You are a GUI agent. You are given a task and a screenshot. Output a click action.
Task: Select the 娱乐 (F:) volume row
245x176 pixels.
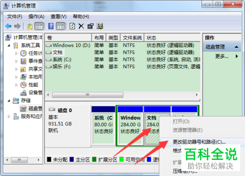pos(122,67)
